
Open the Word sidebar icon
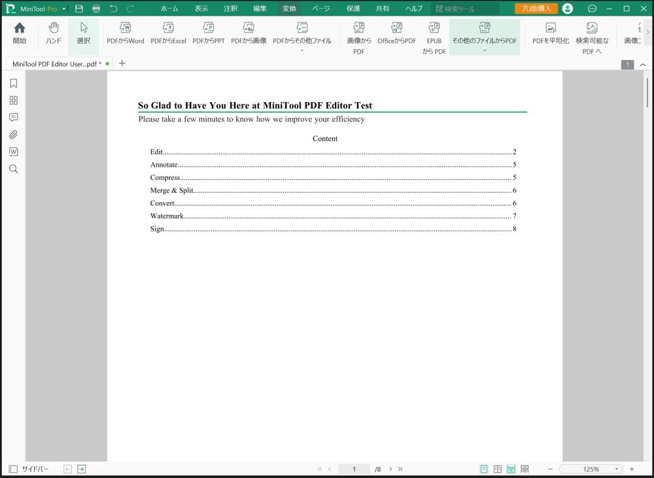tap(13, 152)
